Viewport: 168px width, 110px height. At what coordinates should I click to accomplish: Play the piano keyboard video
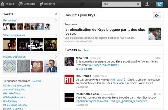[x=37, y=45]
